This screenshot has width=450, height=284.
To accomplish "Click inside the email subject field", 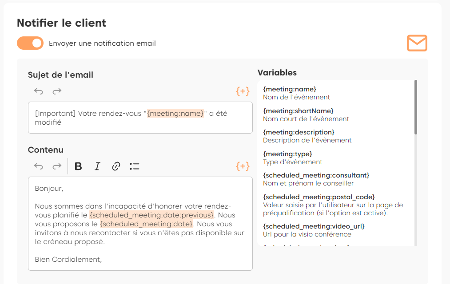I will pos(140,118).
